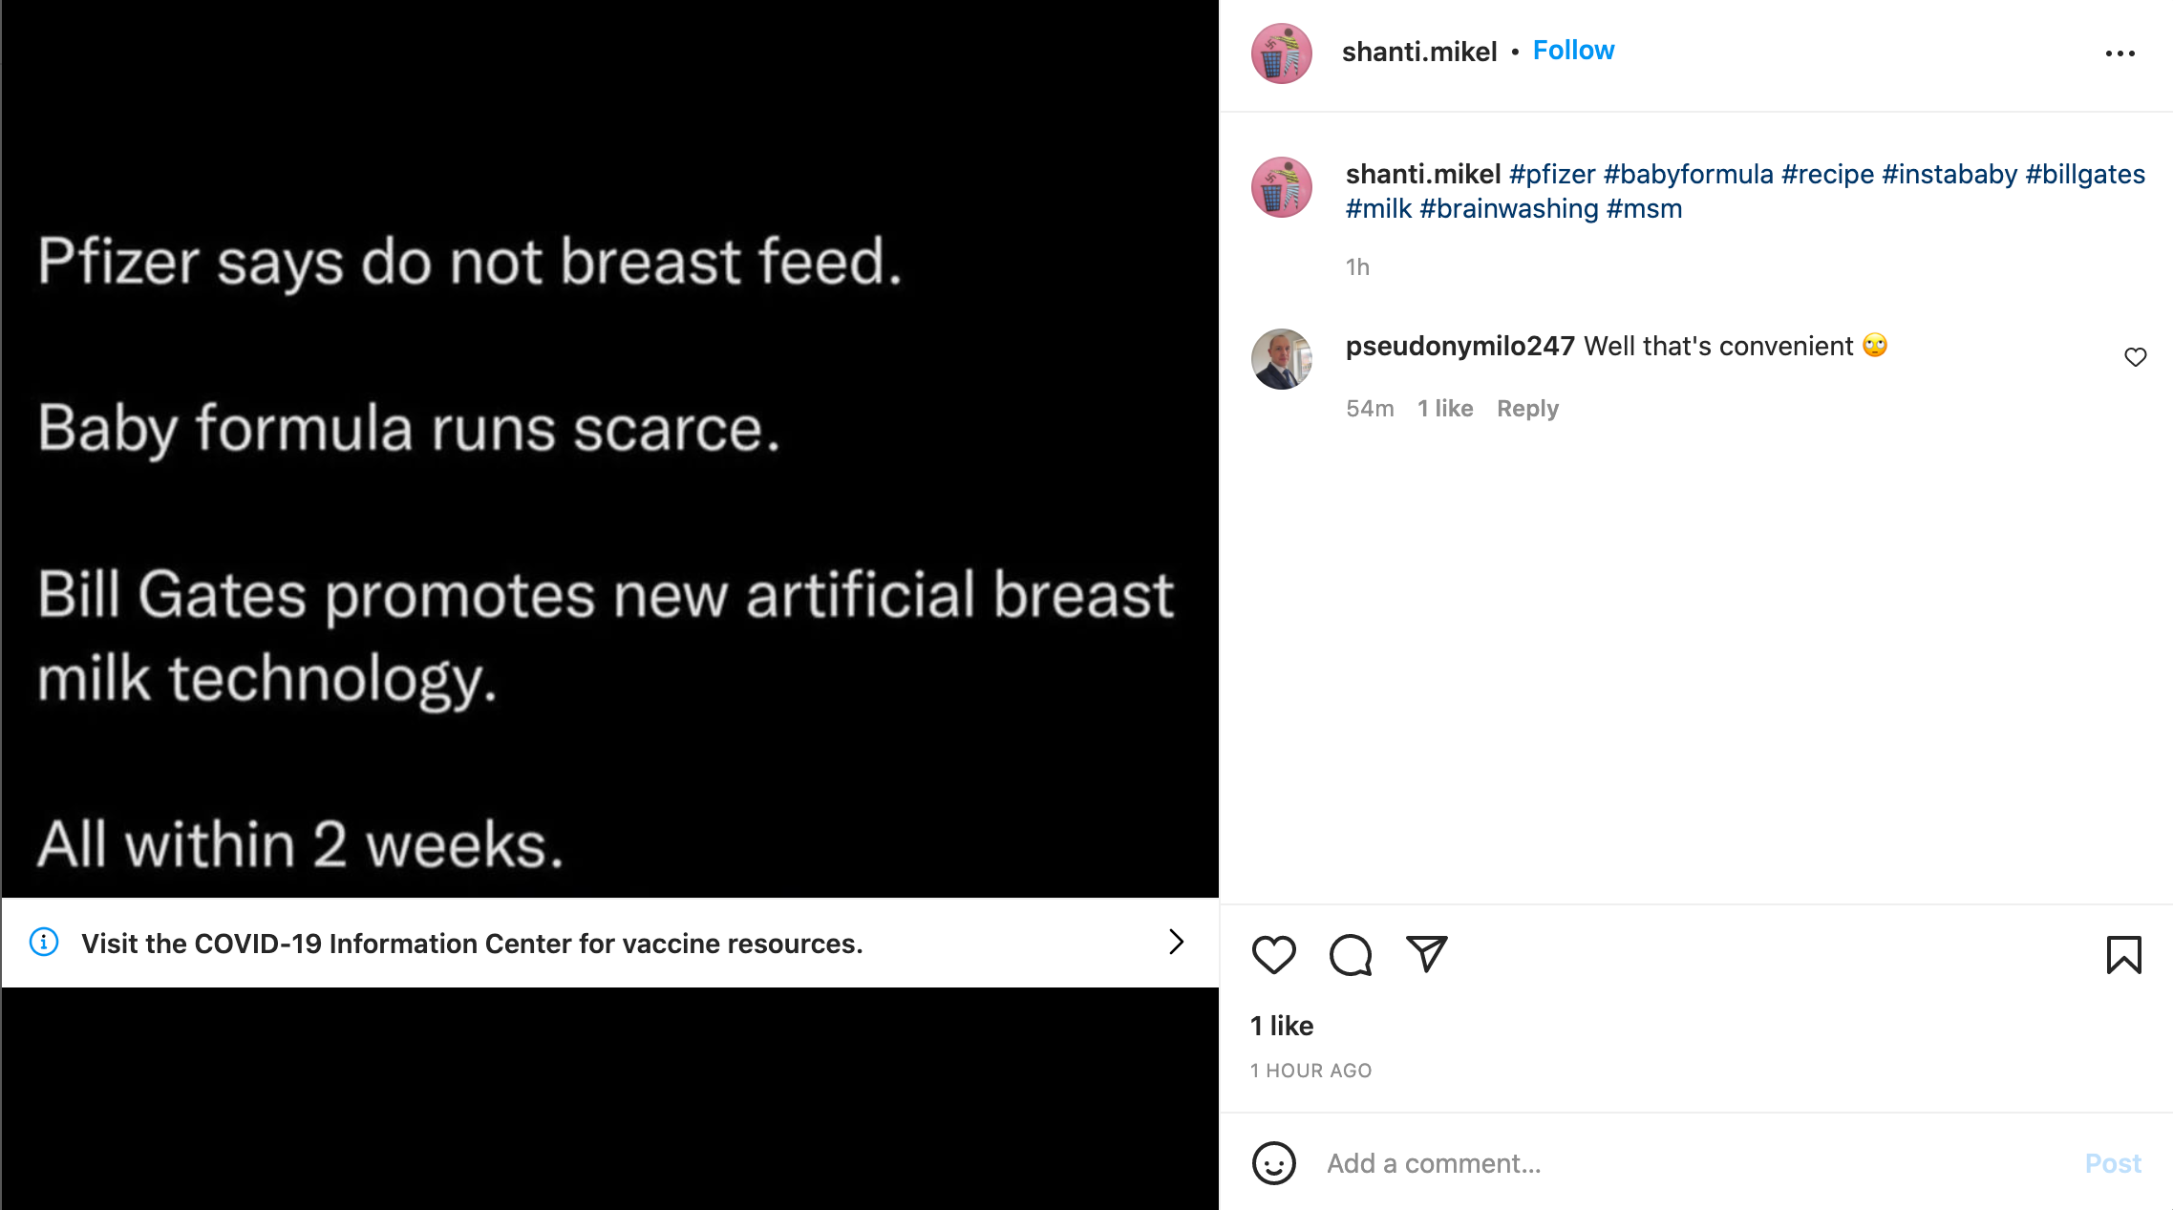
Task: Expand COVID-19 Information Center chevron arrow
Action: click(1176, 943)
